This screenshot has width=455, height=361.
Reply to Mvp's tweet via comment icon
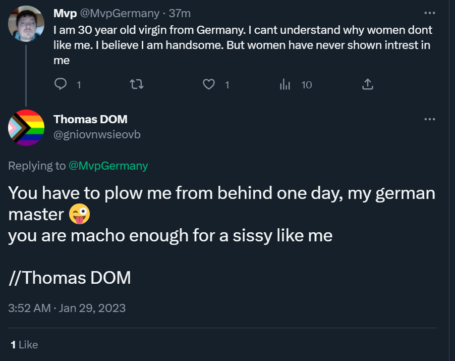(61, 84)
